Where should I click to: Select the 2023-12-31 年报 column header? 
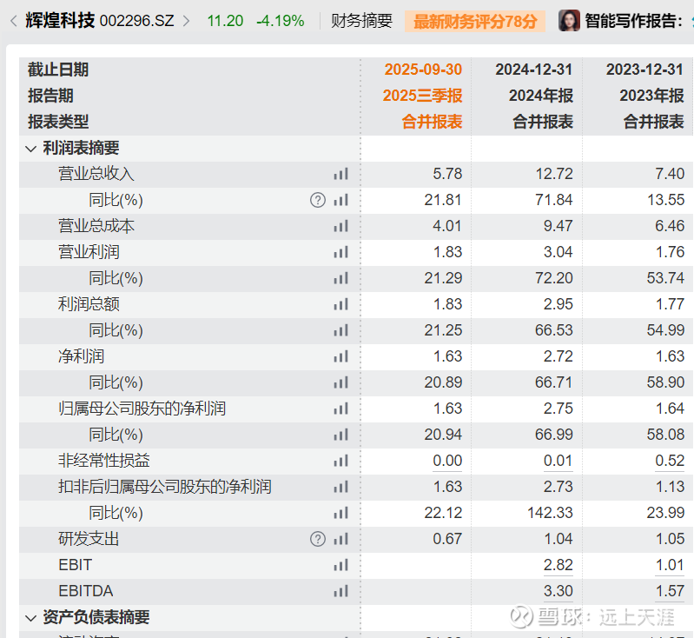click(x=644, y=96)
